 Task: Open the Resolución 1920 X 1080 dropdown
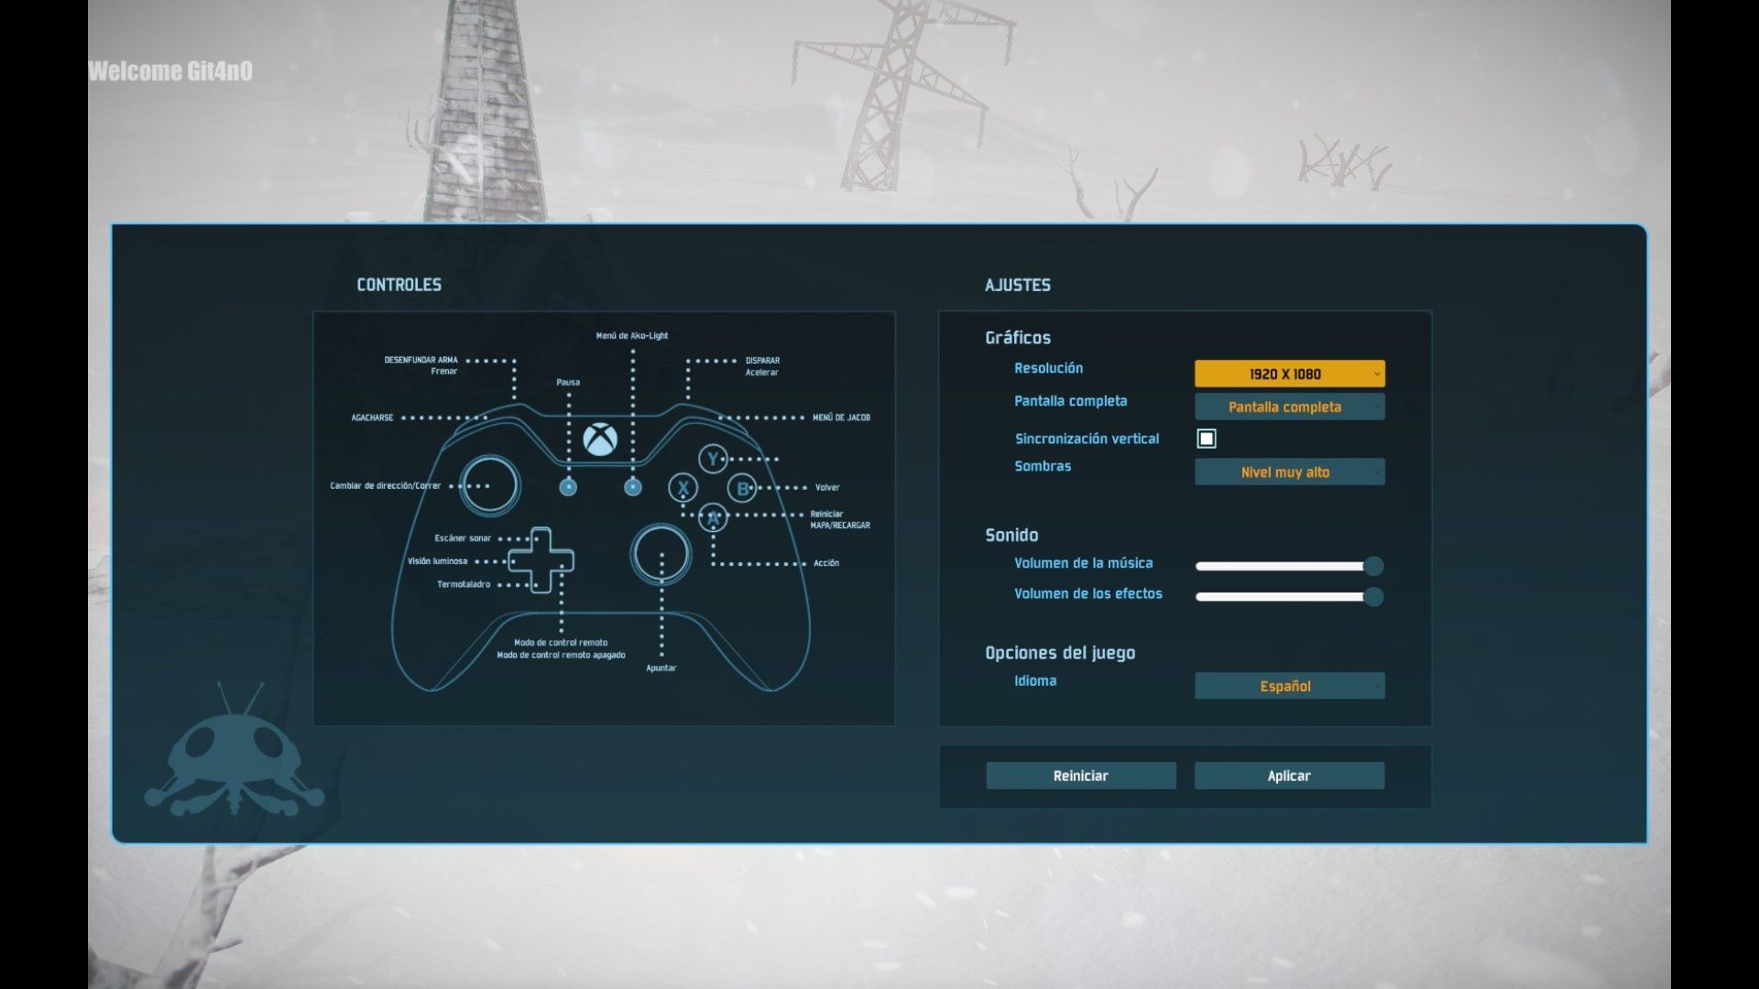[1288, 374]
